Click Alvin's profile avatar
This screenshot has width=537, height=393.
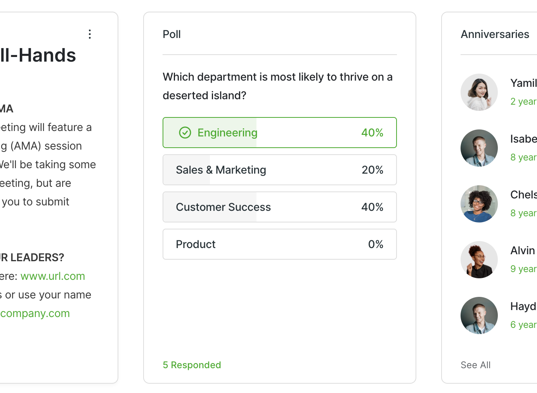[x=479, y=260]
